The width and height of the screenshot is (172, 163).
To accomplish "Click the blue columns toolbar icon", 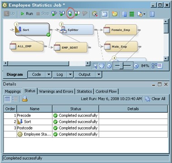I will pos(124,14).
